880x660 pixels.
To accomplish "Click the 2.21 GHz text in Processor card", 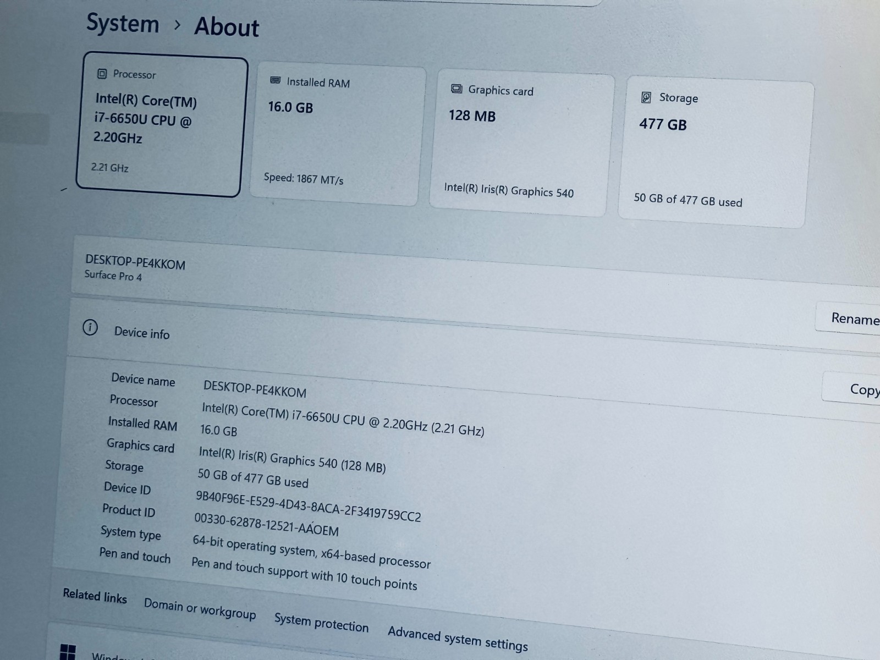I will (109, 167).
